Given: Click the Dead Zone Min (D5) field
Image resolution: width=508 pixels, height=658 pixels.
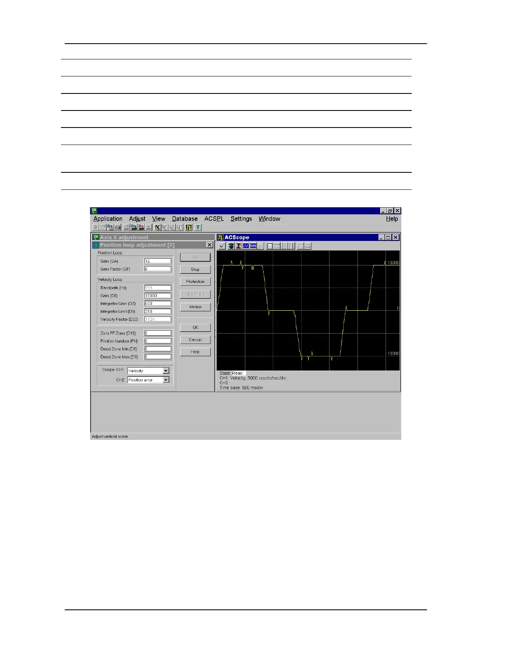Looking at the screenshot, I should [x=157, y=349].
